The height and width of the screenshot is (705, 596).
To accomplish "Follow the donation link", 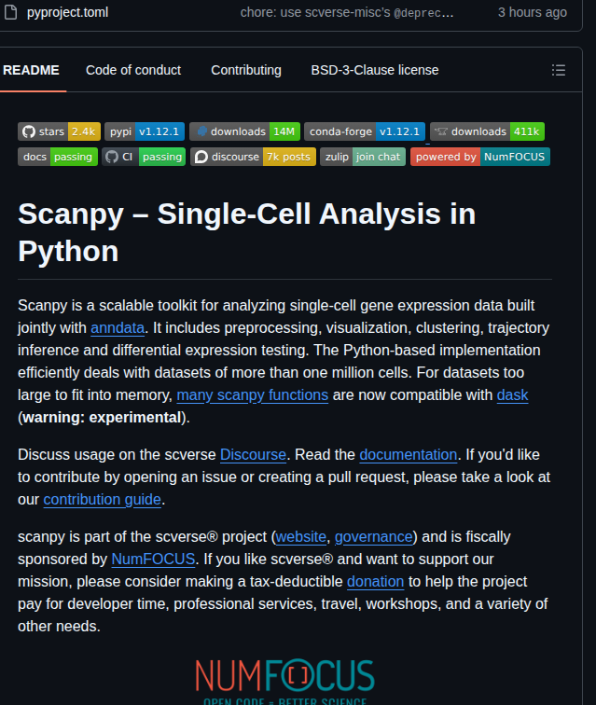I will tap(375, 581).
